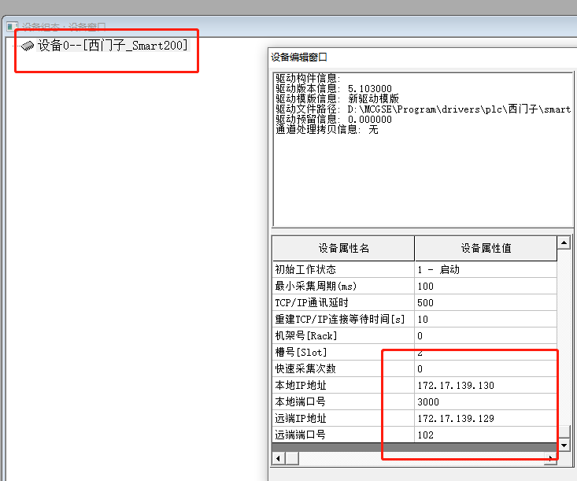Click 重建TCP/IP连接等待时间 value cell
The width and height of the screenshot is (577, 481).
(486, 319)
